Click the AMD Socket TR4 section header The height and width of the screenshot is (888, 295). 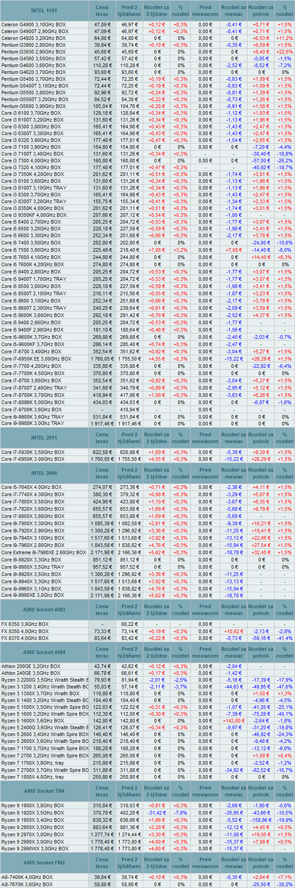tap(44, 791)
